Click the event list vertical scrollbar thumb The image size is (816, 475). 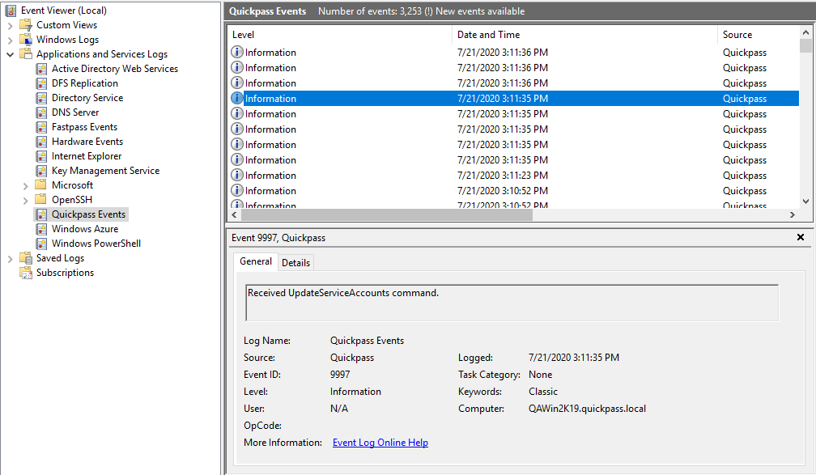click(805, 46)
